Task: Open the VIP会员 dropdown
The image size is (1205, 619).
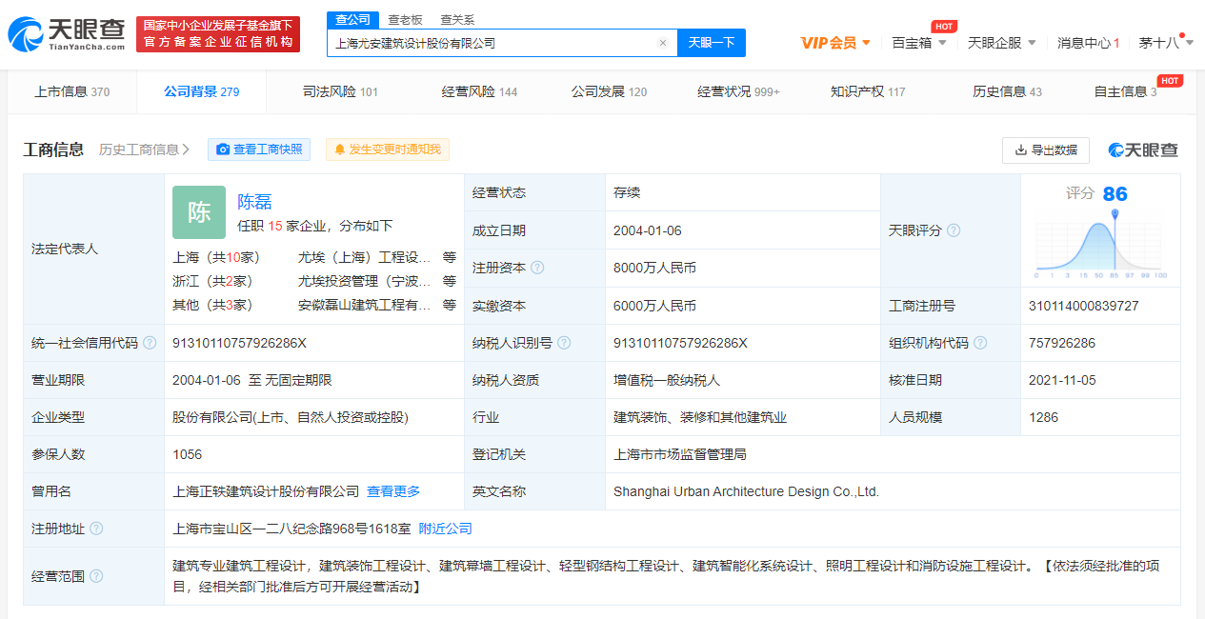Action: coord(835,43)
